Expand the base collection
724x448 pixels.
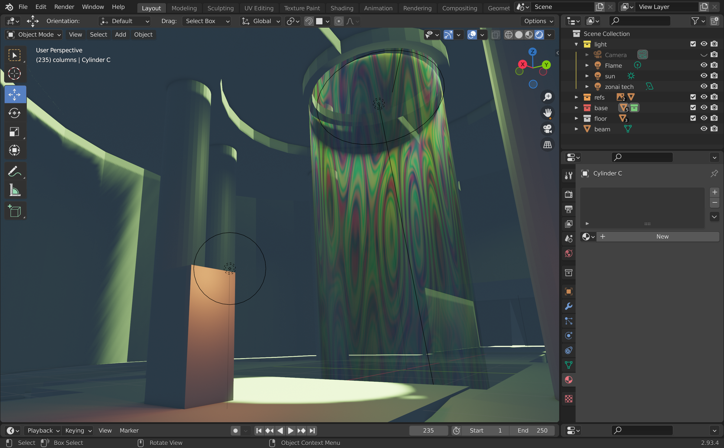pyautogui.click(x=577, y=108)
